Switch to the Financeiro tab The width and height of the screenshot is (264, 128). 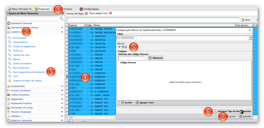[42, 9]
